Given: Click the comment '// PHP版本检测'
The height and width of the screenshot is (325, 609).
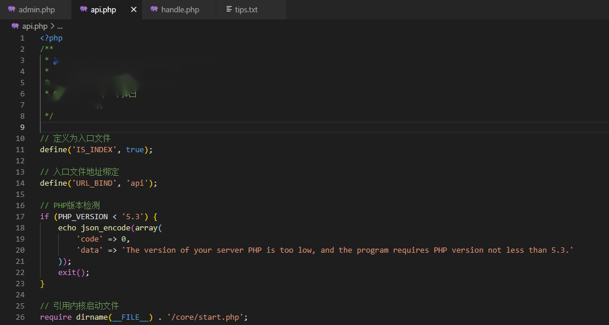Looking at the screenshot, I should [x=71, y=206].
